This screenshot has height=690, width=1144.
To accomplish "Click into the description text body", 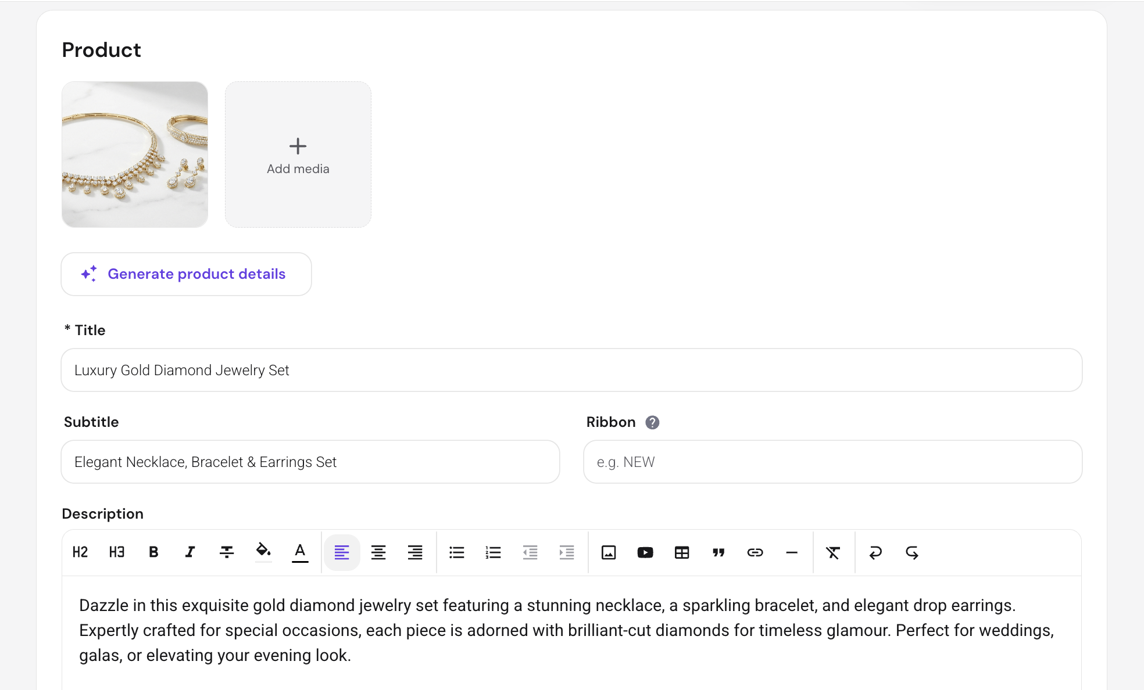I will tap(567, 630).
